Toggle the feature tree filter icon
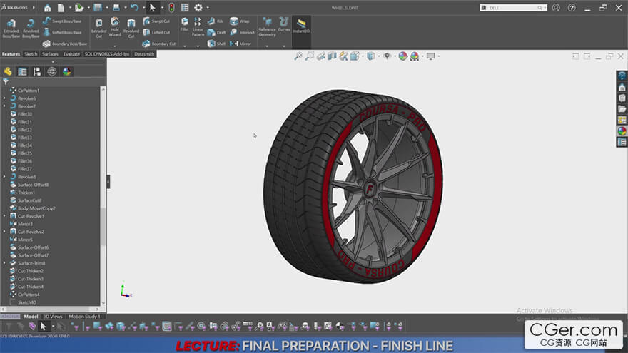 (6, 81)
